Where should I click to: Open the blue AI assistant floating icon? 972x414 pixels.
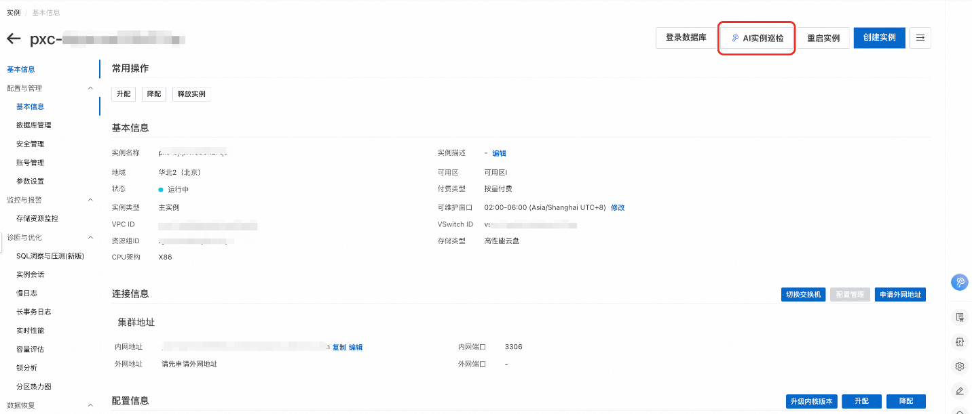(x=959, y=283)
